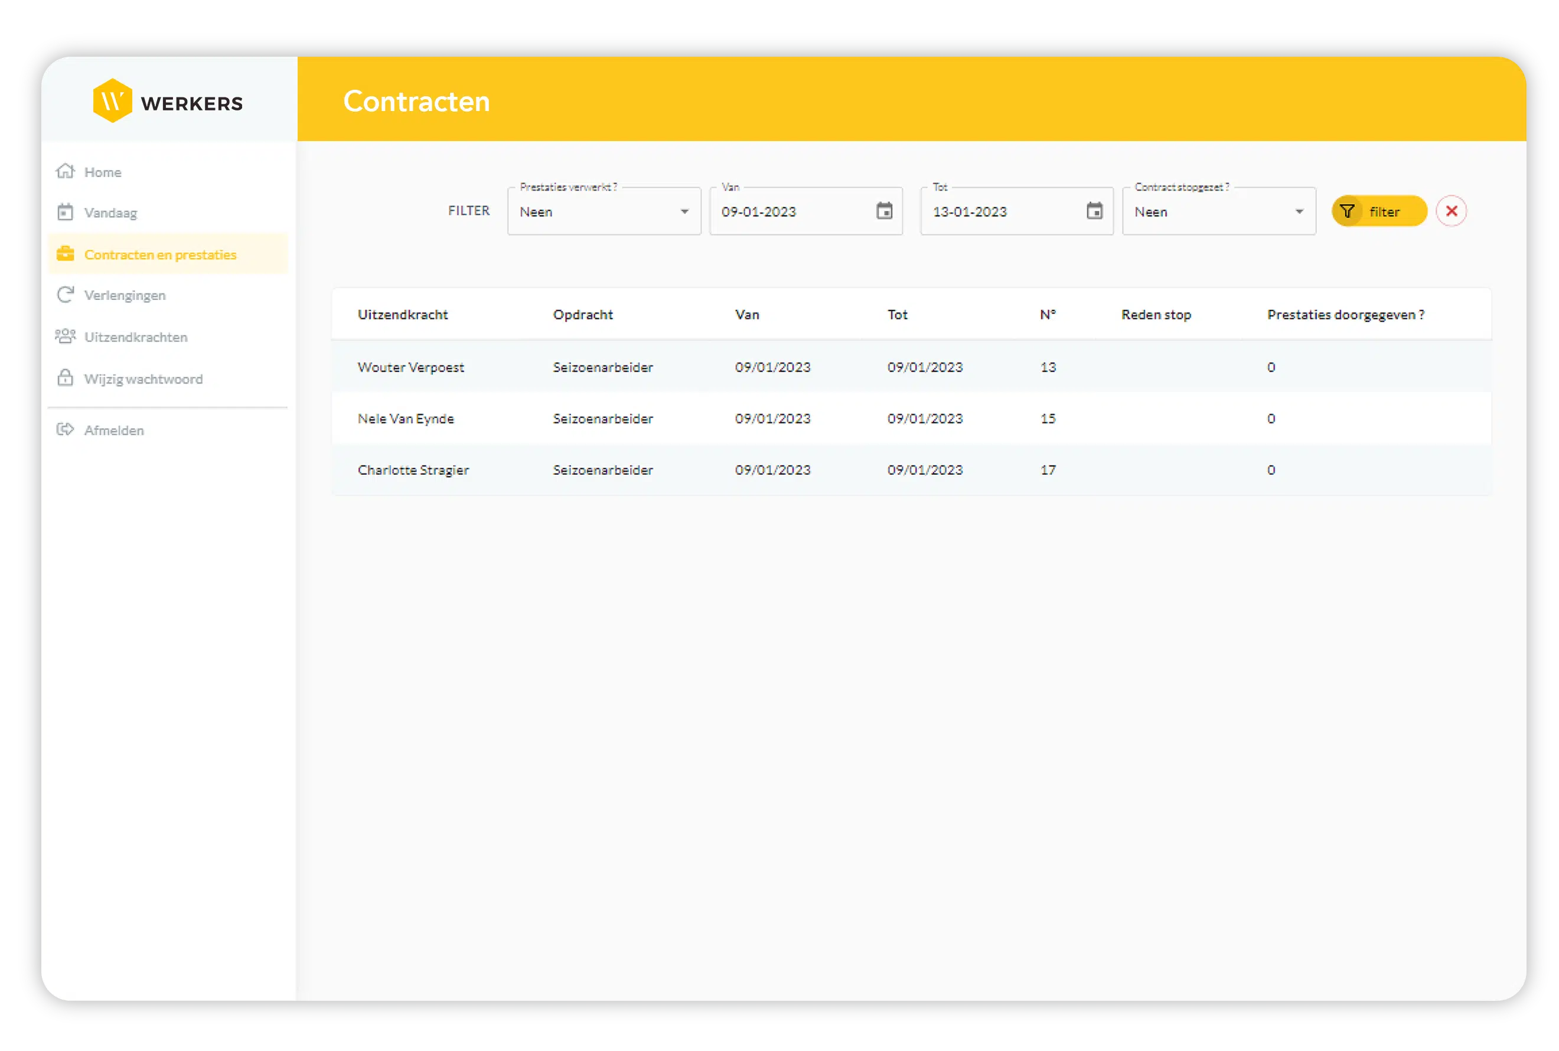Click the Home house icon
Screen dimensions: 1559x1051
point(65,172)
